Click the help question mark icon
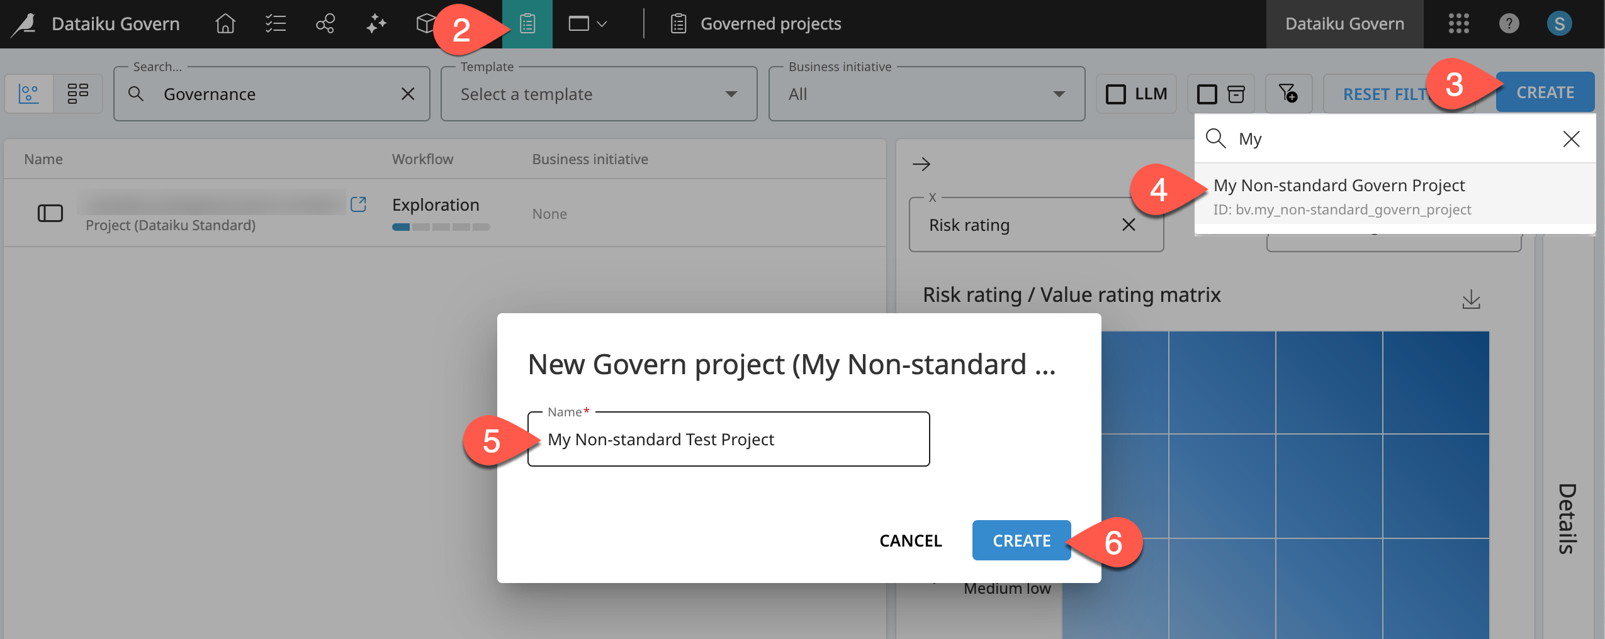Viewport: 1605px width, 639px height. point(1508,24)
